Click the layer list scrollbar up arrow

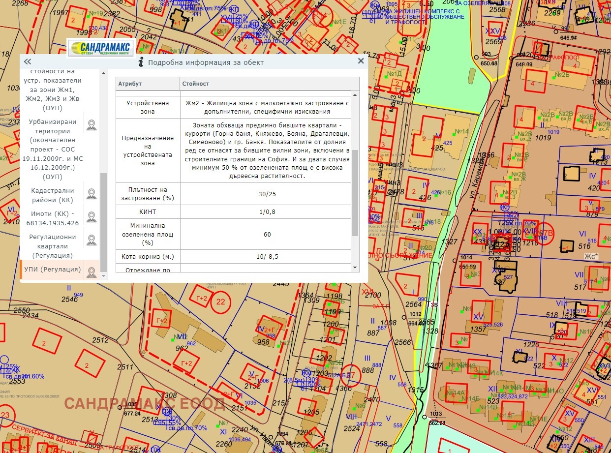103,73
